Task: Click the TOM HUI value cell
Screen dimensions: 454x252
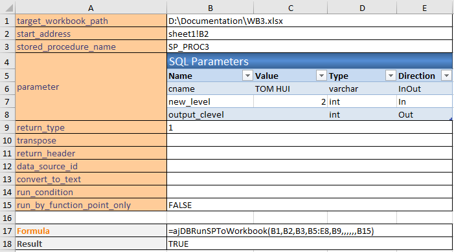Action: pyautogui.click(x=290, y=89)
